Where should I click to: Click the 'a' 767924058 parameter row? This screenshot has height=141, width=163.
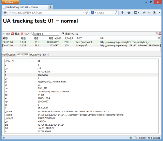81,72
